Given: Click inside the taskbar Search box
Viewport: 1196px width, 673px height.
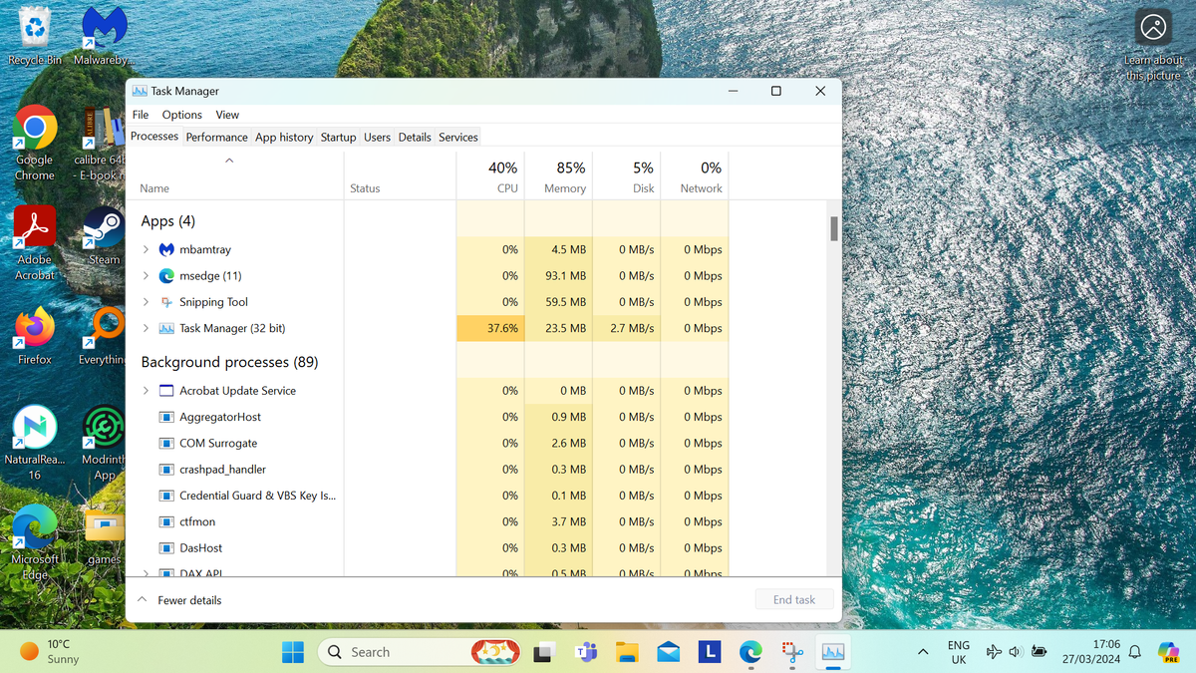Looking at the screenshot, I should click(x=399, y=651).
